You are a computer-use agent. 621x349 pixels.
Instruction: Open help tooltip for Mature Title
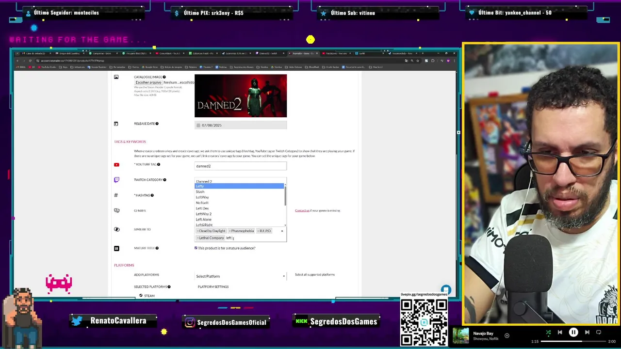click(x=157, y=248)
